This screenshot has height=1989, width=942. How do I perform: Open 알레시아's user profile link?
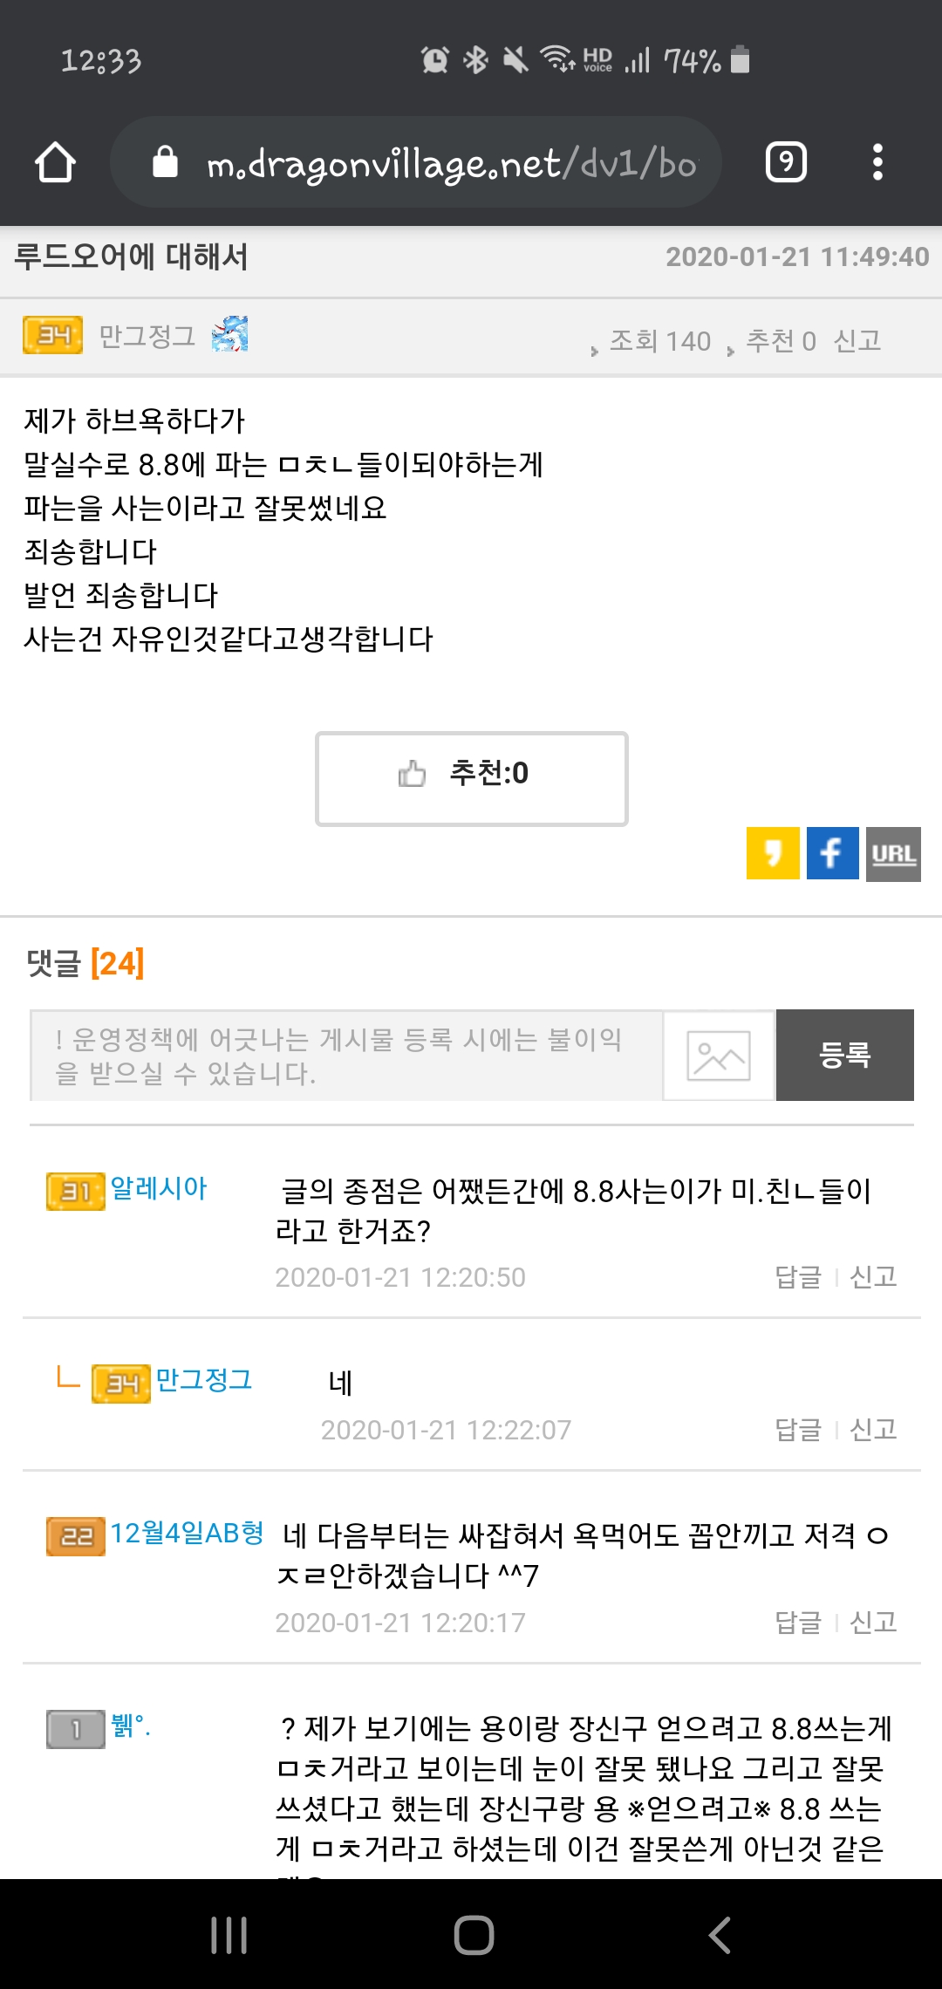[x=159, y=1188]
